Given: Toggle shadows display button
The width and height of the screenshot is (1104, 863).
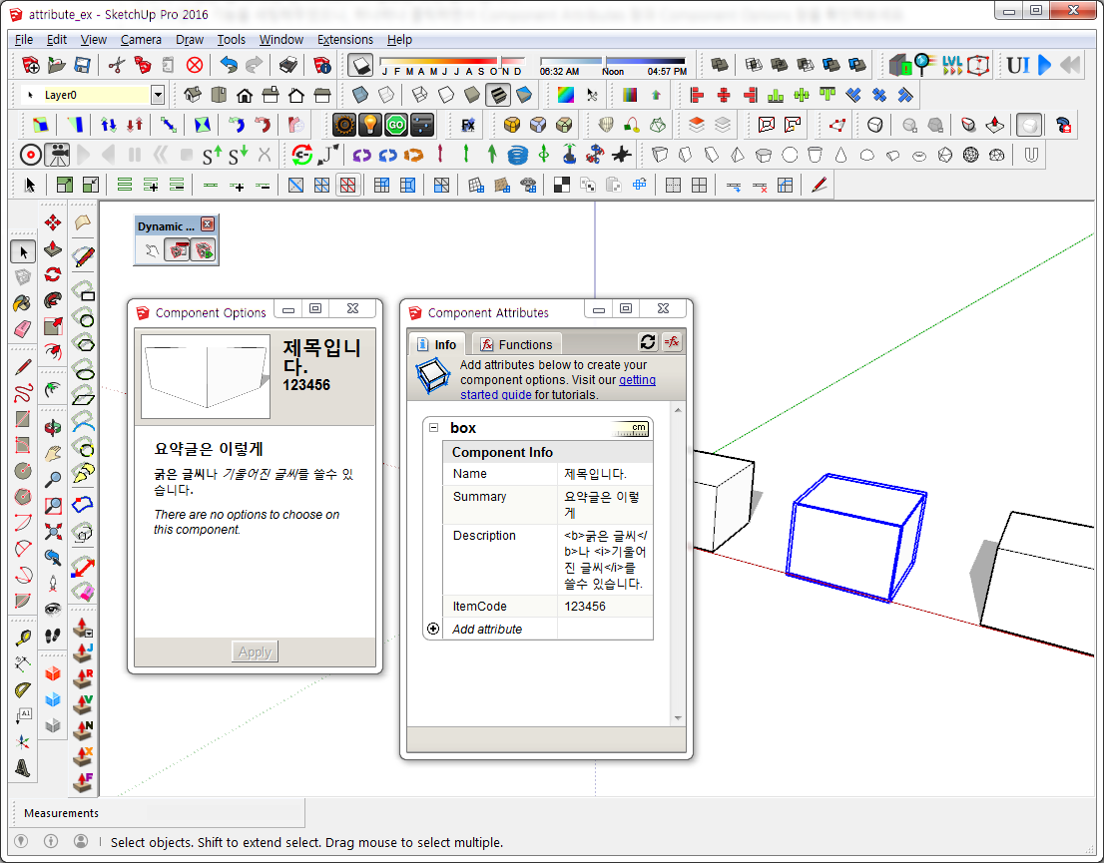Looking at the screenshot, I should pyautogui.click(x=361, y=66).
